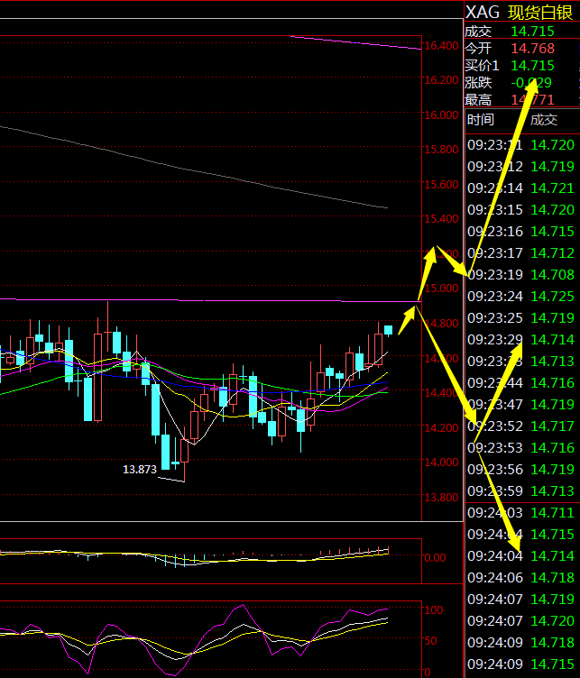580x678 pixels.
Task: Click the 14.000 price axis label
Action: (441, 463)
